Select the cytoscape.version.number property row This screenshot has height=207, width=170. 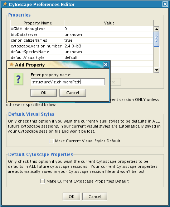click(x=82, y=46)
